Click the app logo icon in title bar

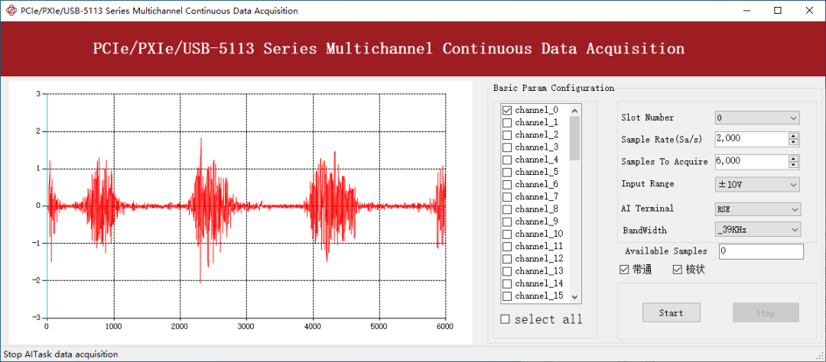(11, 11)
